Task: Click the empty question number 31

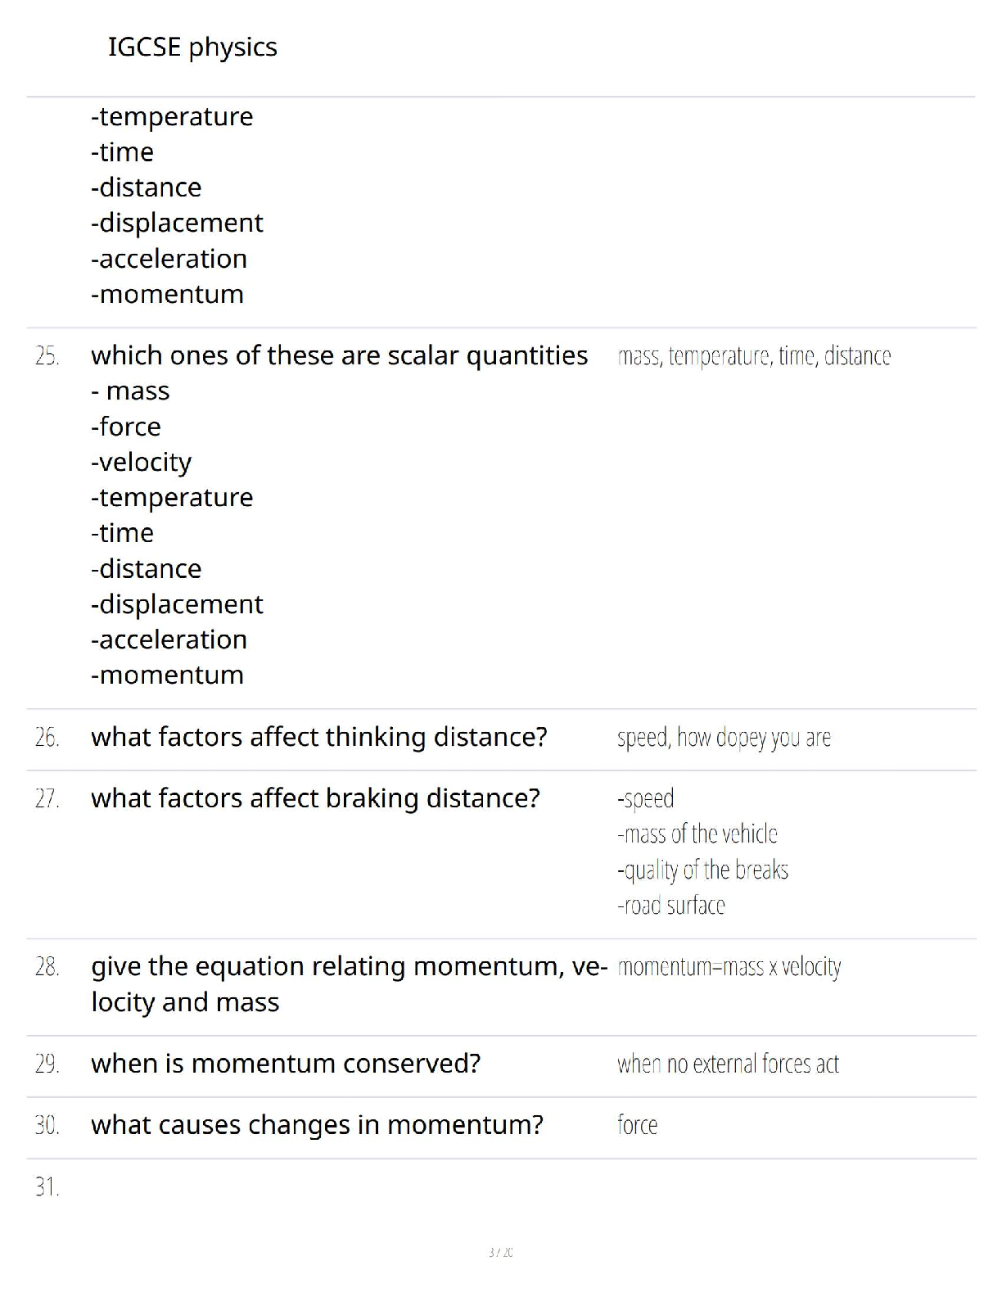Action: tap(47, 1186)
